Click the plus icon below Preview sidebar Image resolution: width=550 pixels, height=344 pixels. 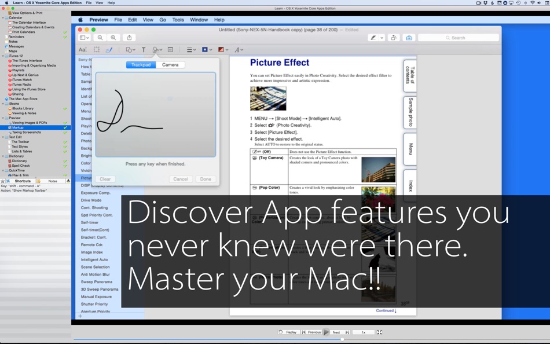(x=80, y=316)
